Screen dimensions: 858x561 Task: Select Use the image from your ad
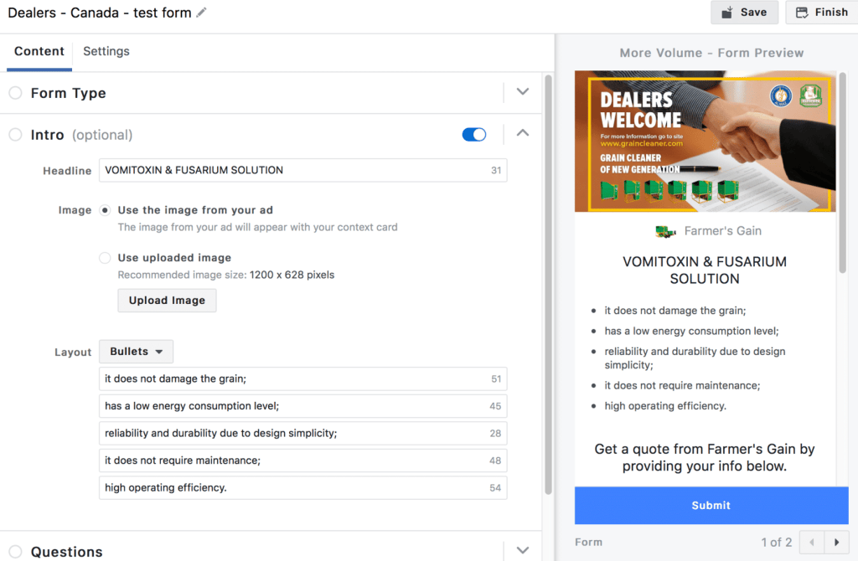point(105,210)
